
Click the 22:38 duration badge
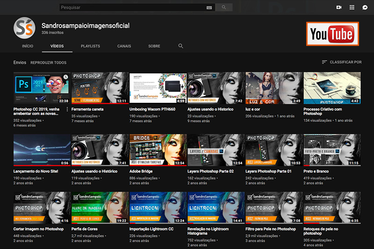(x=64, y=101)
